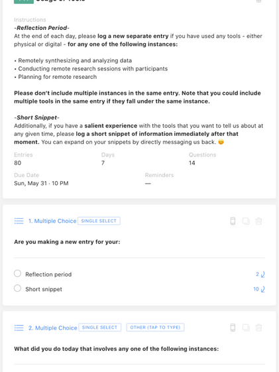This screenshot has height=372, width=279.
Task: Open mobile preview for question 2
Action: (x=233, y=328)
